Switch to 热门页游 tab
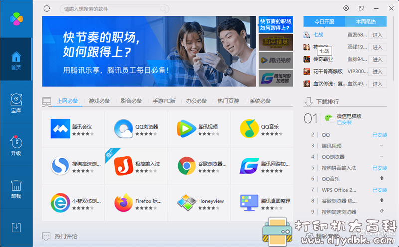Screen dimensions: 399x247 coord(228,101)
